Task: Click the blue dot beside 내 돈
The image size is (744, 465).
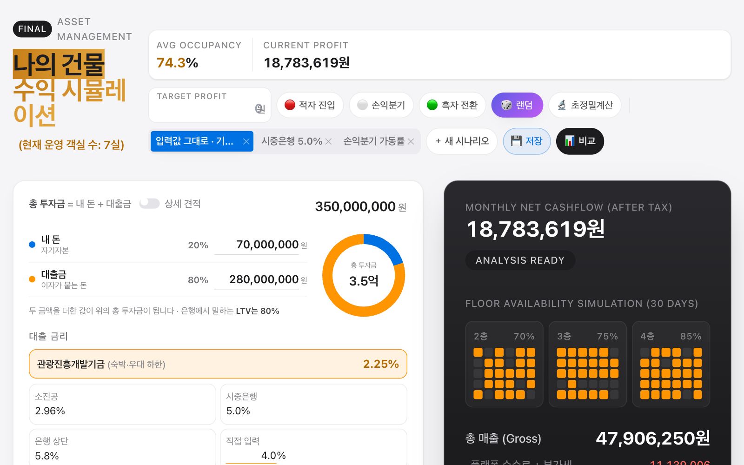Action: 32,245
